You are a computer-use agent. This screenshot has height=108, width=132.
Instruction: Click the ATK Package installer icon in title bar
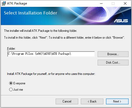(4, 3)
